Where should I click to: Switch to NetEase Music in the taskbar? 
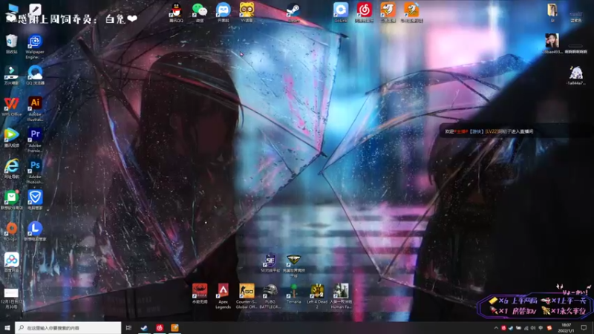point(160,327)
